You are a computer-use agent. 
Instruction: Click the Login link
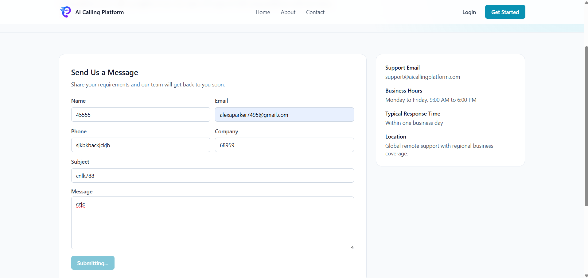[469, 12]
